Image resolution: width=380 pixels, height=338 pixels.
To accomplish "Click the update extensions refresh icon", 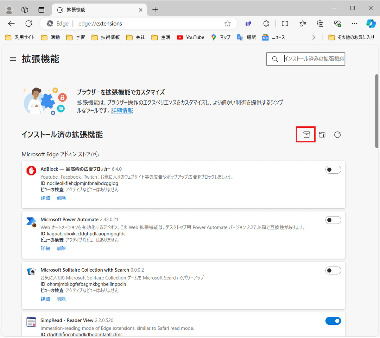I will pos(338,135).
